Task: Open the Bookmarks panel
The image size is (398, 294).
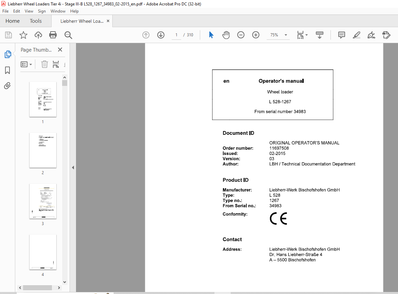Action: click(7, 70)
